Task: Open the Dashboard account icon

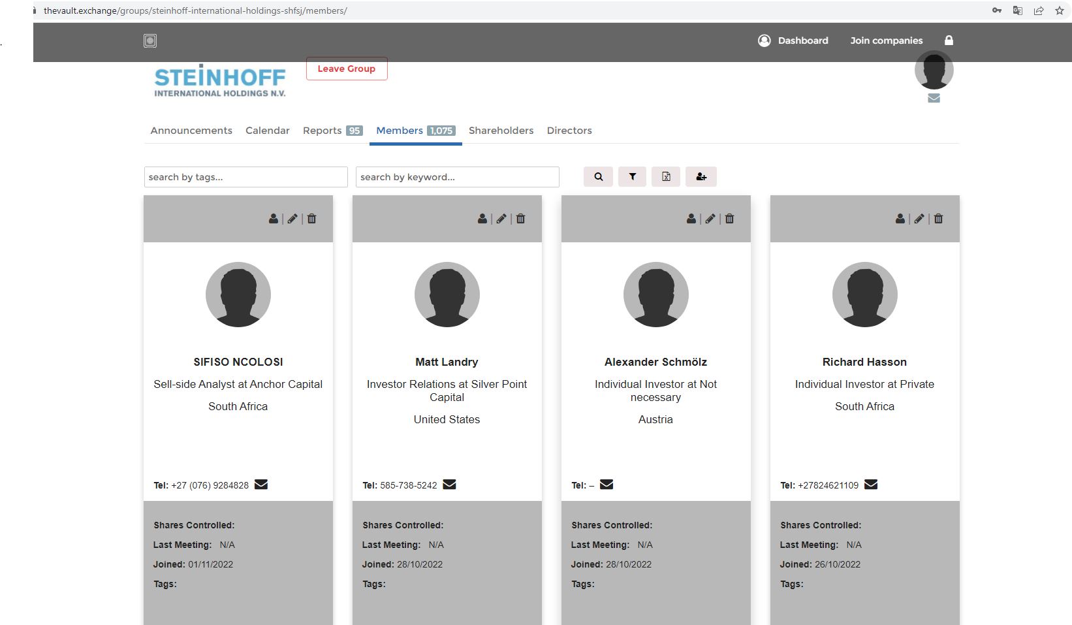Action: click(764, 40)
